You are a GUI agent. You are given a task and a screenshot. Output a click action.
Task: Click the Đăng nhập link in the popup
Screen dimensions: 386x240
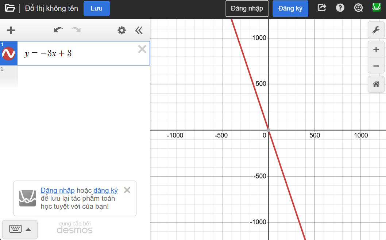coord(57,190)
